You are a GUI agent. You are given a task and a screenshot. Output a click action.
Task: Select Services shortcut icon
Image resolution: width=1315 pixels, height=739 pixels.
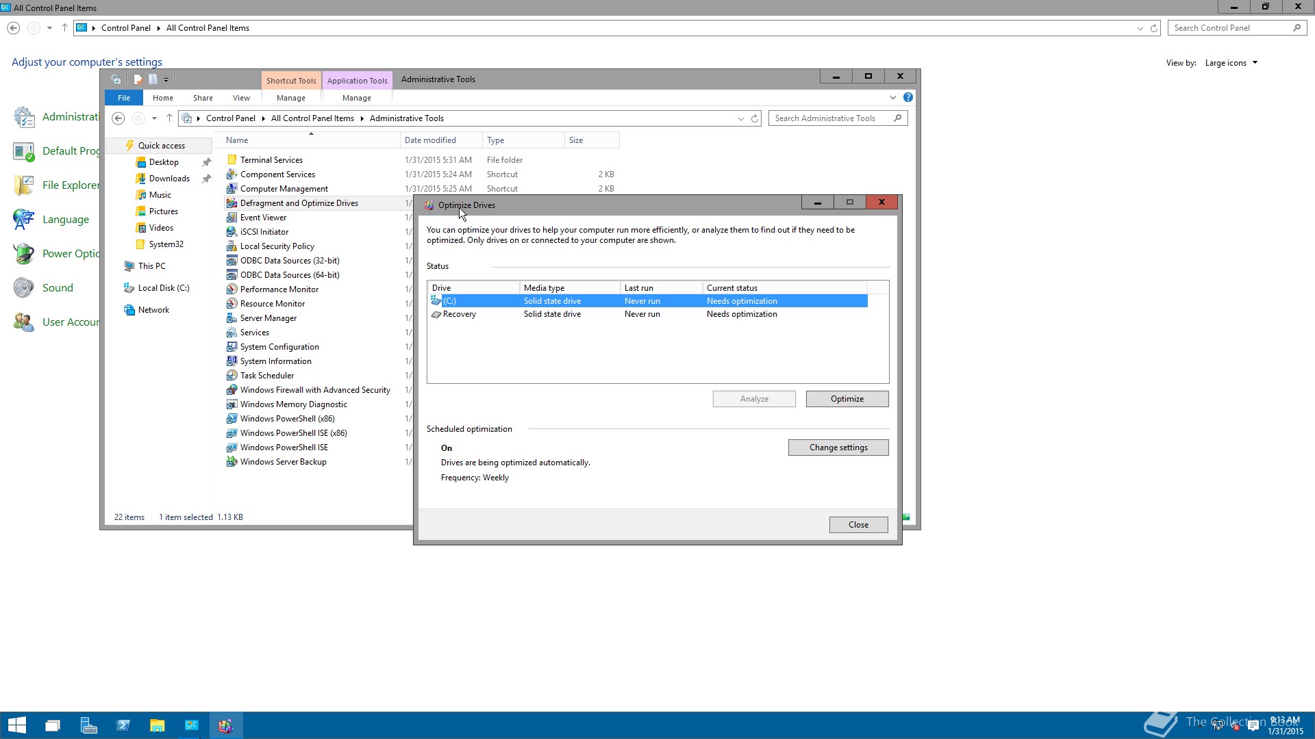(231, 333)
